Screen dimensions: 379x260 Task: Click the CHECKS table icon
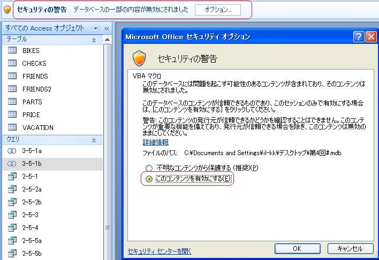pyautogui.click(x=12, y=63)
